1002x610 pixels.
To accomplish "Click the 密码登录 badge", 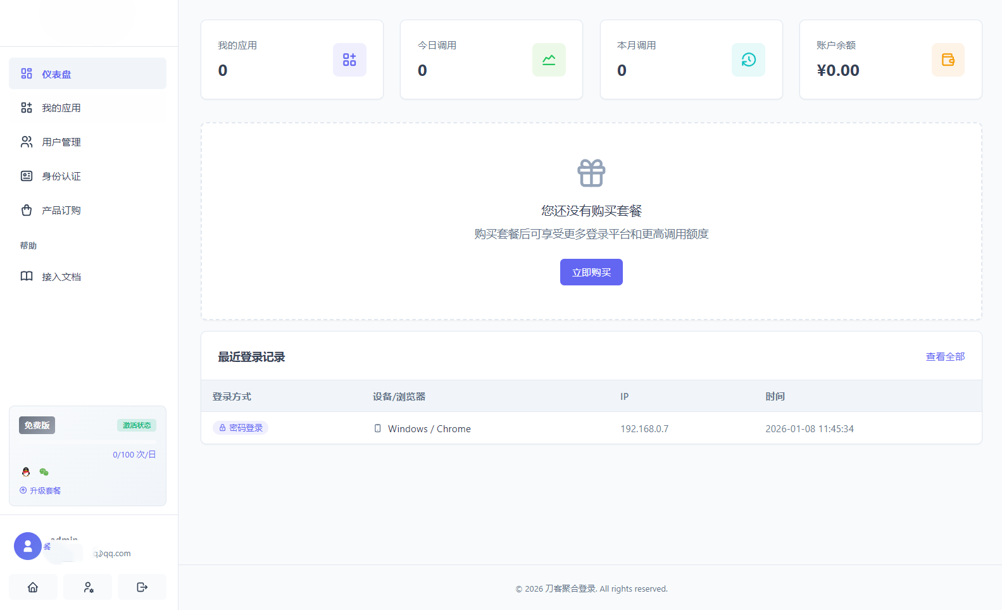I will (241, 428).
